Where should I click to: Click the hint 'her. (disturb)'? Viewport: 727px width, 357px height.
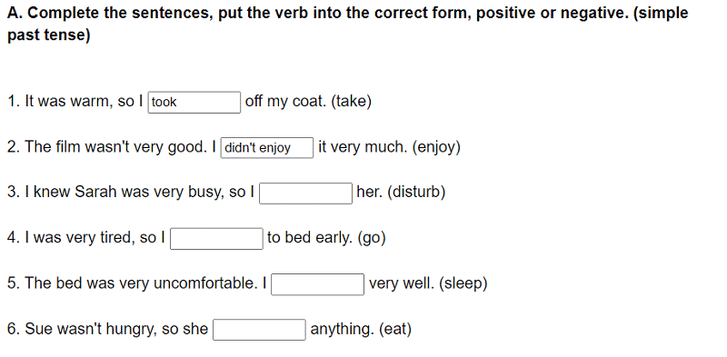pyautogui.click(x=401, y=192)
